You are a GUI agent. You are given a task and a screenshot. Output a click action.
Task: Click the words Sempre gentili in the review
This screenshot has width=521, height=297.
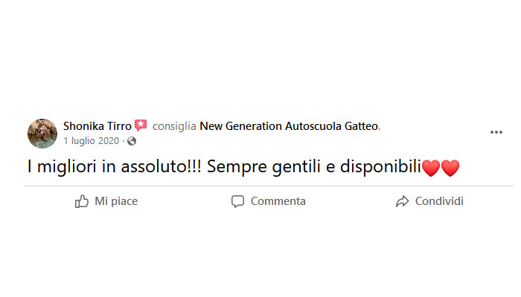click(x=264, y=167)
